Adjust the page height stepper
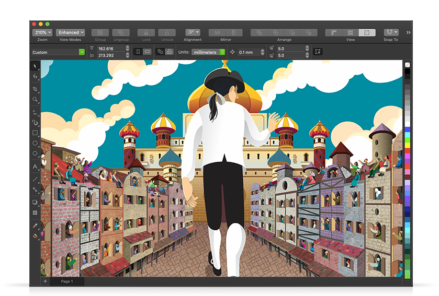 [x=128, y=55]
